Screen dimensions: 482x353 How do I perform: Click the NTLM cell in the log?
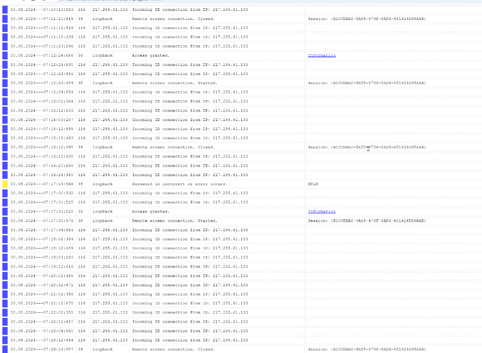click(313, 184)
